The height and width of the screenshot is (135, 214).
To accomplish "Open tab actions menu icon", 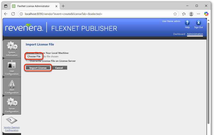I will (6, 6).
